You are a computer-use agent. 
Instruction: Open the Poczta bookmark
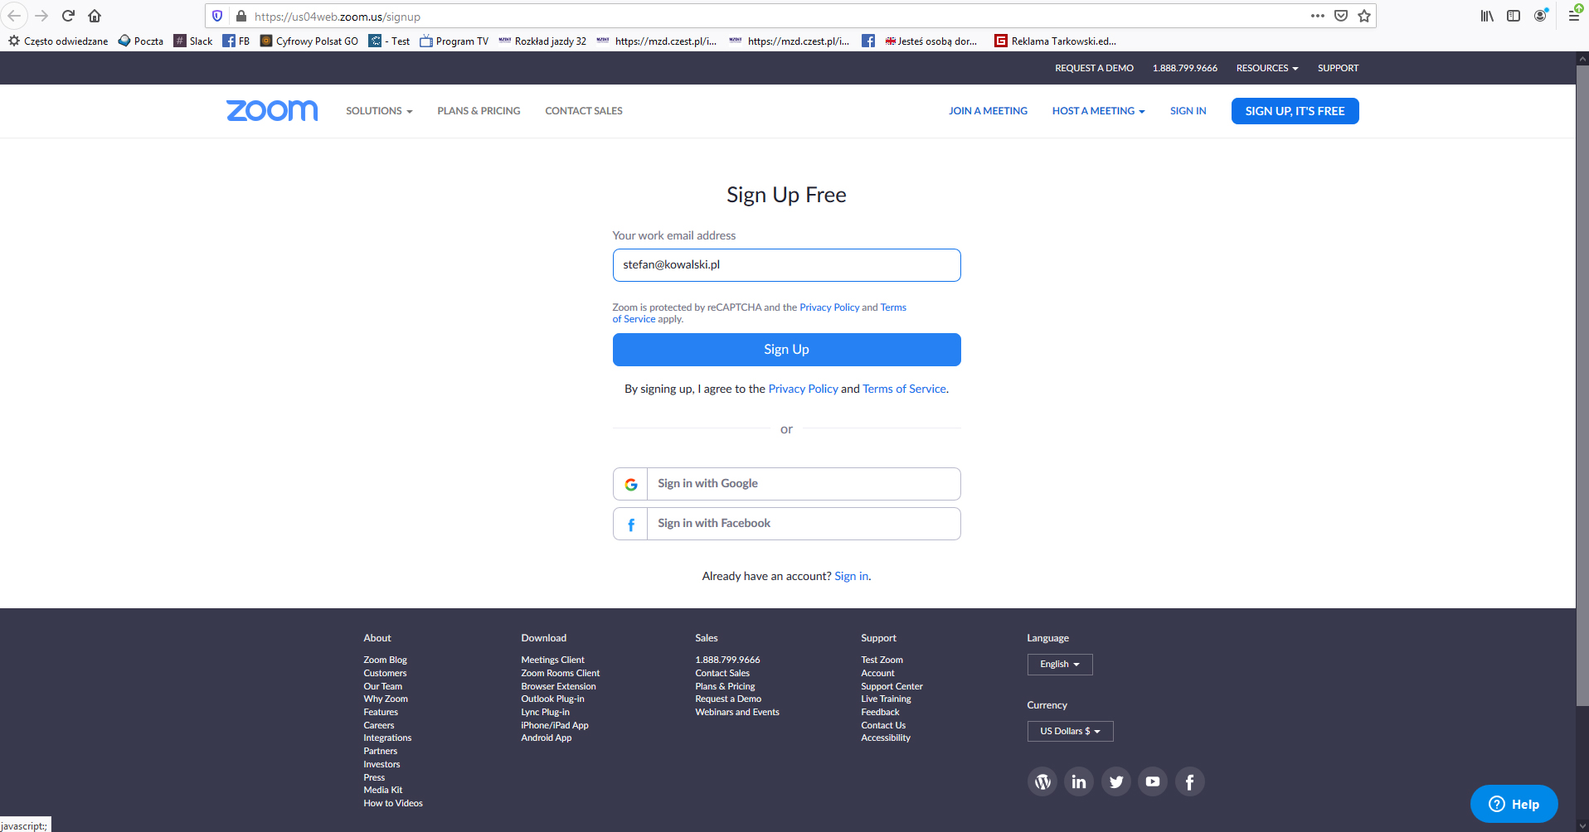(x=141, y=41)
